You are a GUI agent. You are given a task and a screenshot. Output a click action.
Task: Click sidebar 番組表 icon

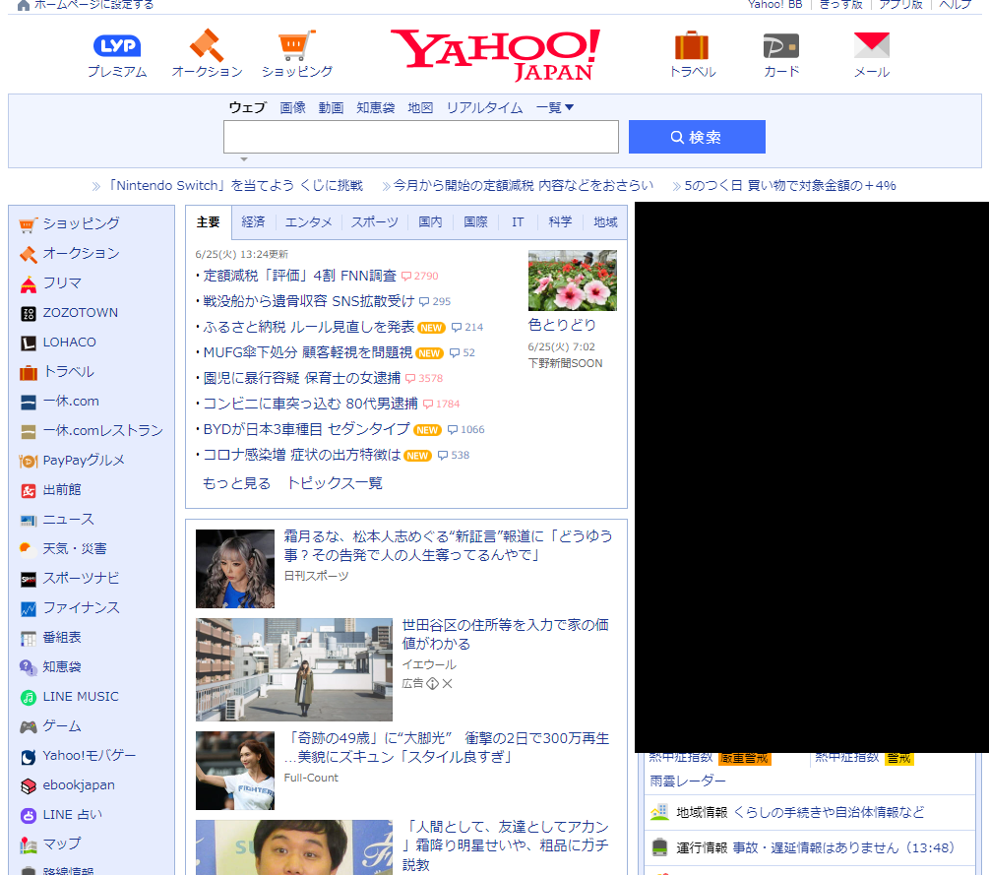click(29, 639)
